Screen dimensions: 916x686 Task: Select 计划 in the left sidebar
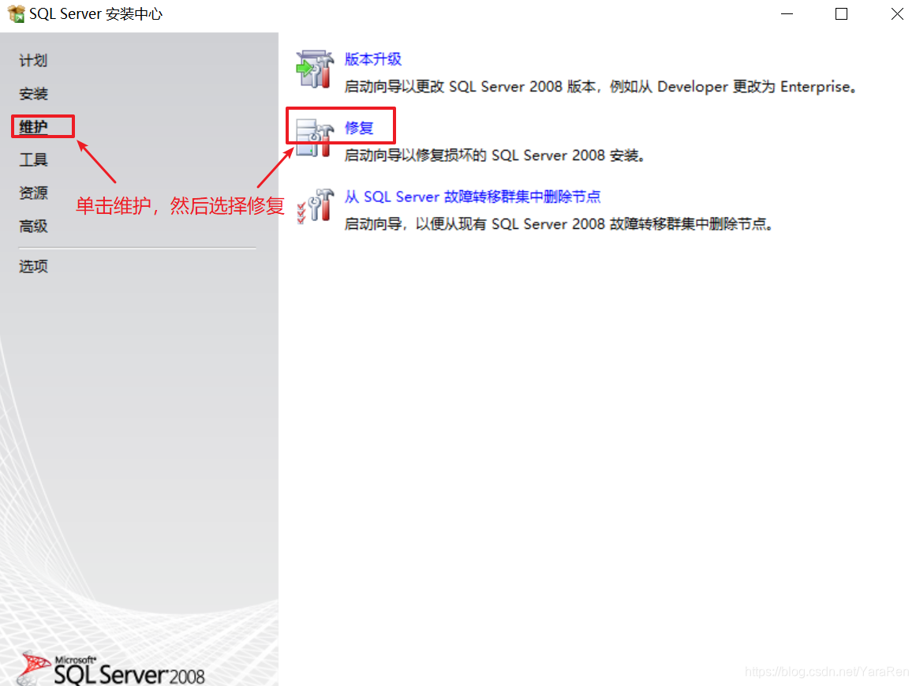(x=33, y=60)
